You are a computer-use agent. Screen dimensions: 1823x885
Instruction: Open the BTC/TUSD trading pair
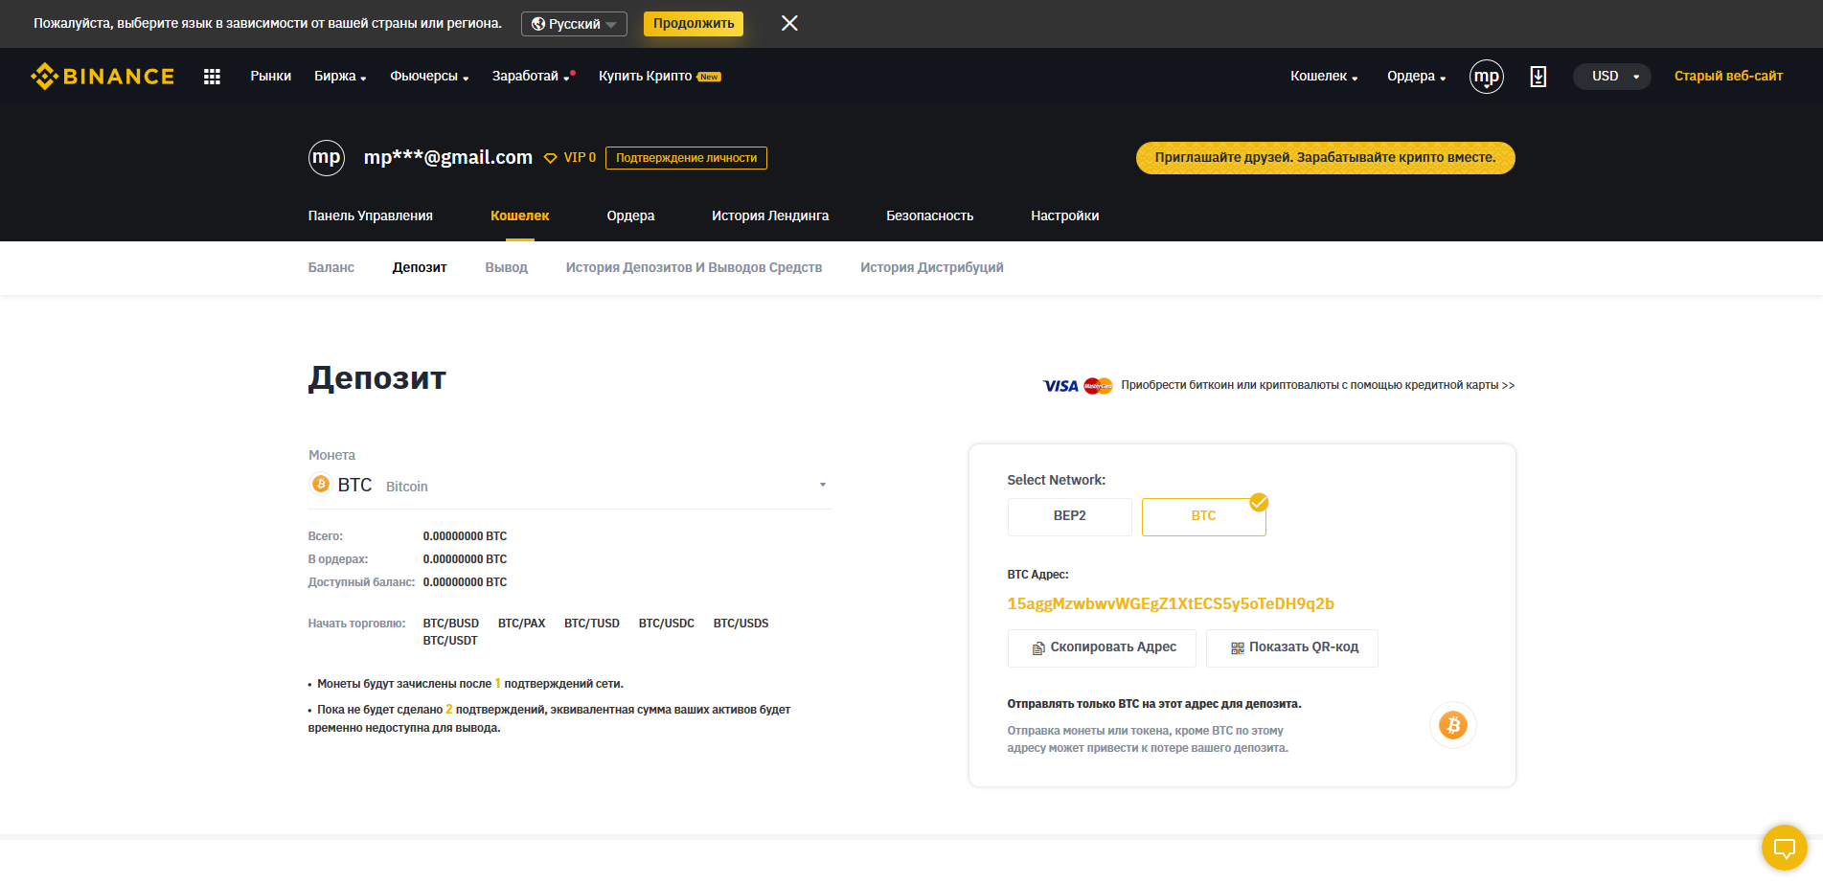tap(592, 624)
